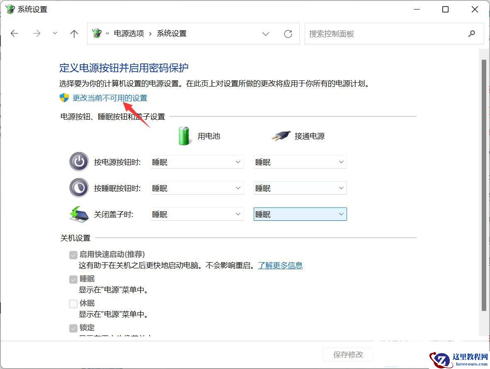Click the back navigation arrow
This screenshot has width=490, height=369.
pos(14,34)
